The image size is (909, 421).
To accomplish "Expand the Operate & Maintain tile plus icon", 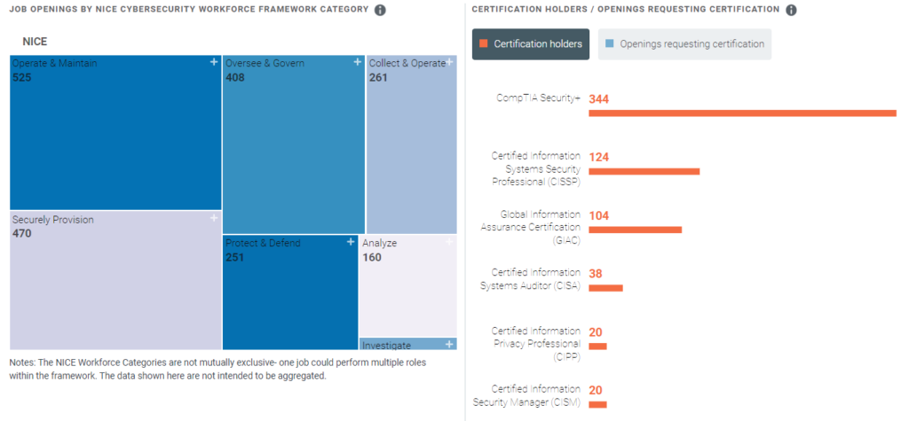I will [x=214, y=63].
